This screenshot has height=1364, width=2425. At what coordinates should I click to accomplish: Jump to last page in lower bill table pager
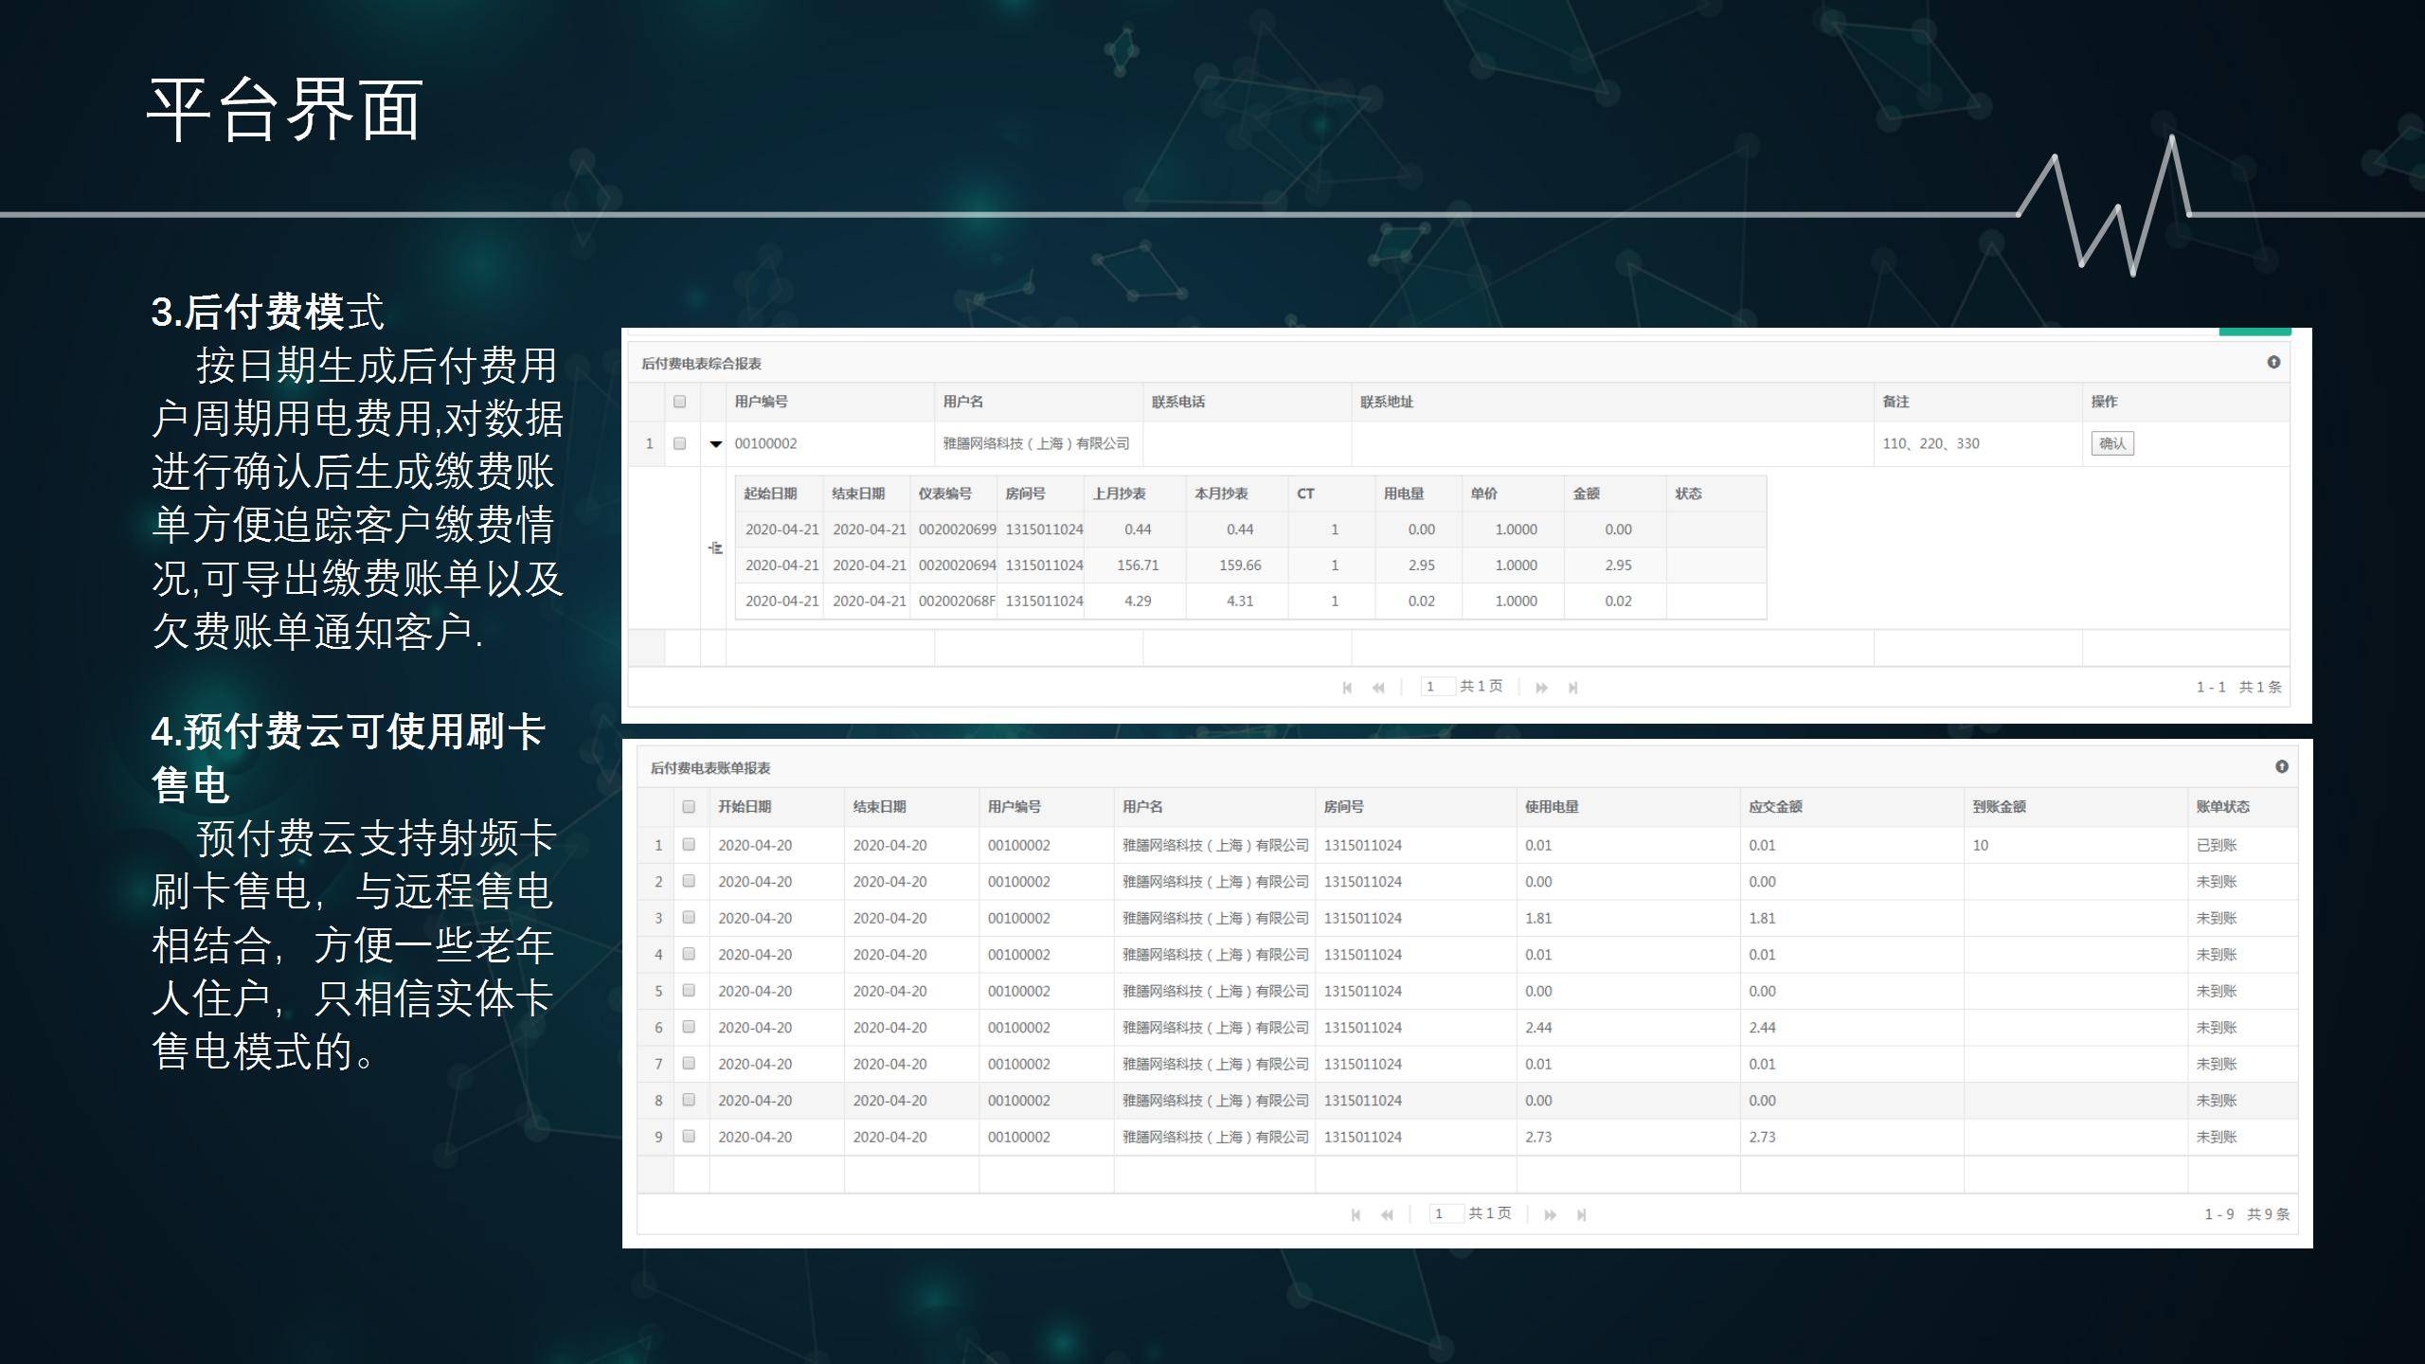tap(1581, 1214)
